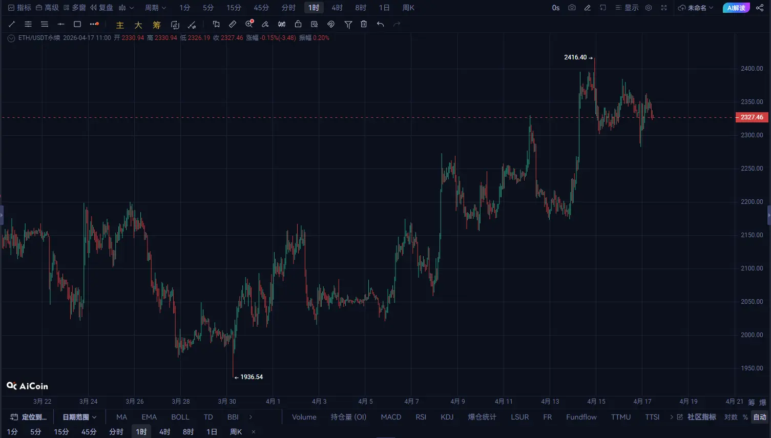Click the note annotation icon
Screen dimensions: 771x438
click(x=315, y=24)
